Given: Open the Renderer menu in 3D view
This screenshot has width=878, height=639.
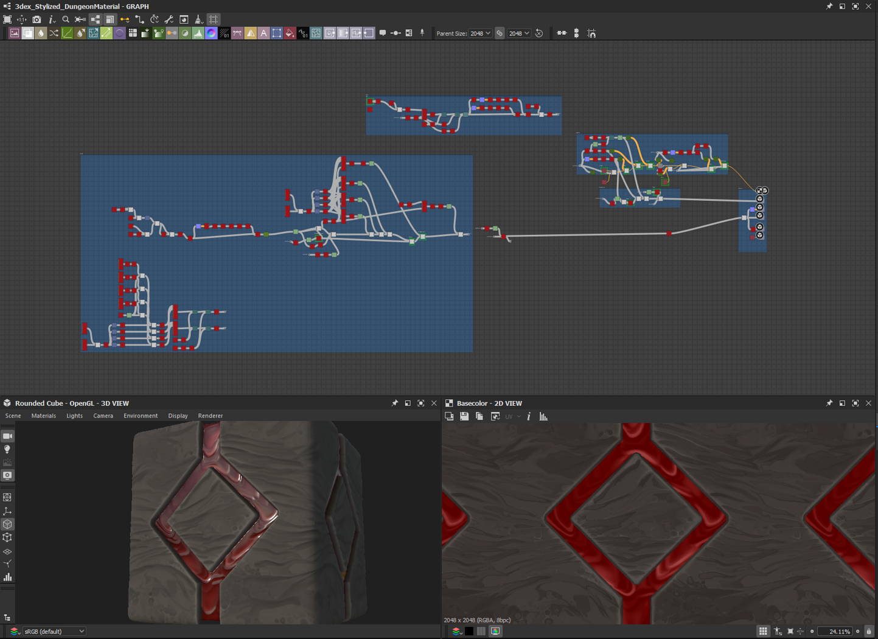Looking at the screenshot, I should (x=211, y=416).
